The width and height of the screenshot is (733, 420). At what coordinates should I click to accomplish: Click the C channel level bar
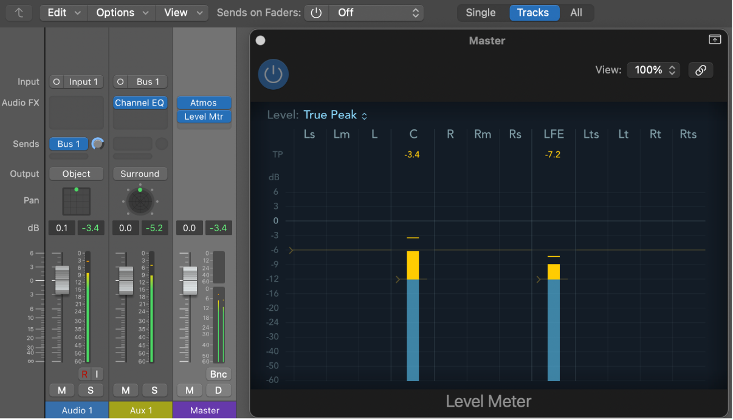(413, 316)
